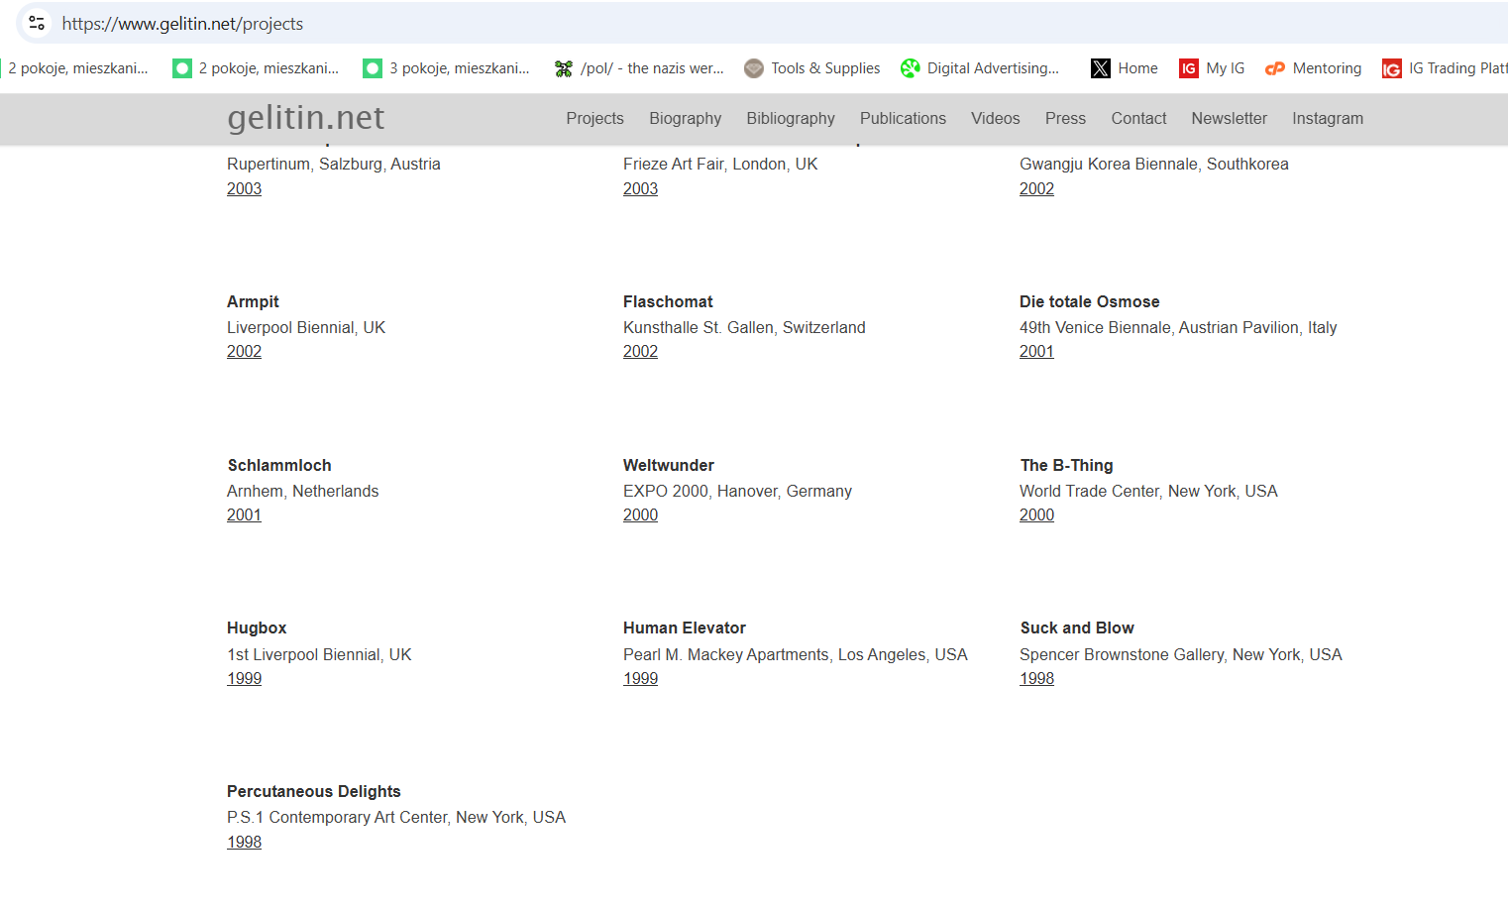Open the Human Elevator project title

click(684, 627)
